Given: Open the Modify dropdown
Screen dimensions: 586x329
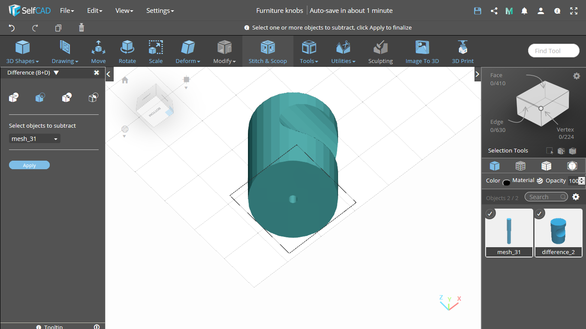Looking at the screenshot, I should pos(224,51).
